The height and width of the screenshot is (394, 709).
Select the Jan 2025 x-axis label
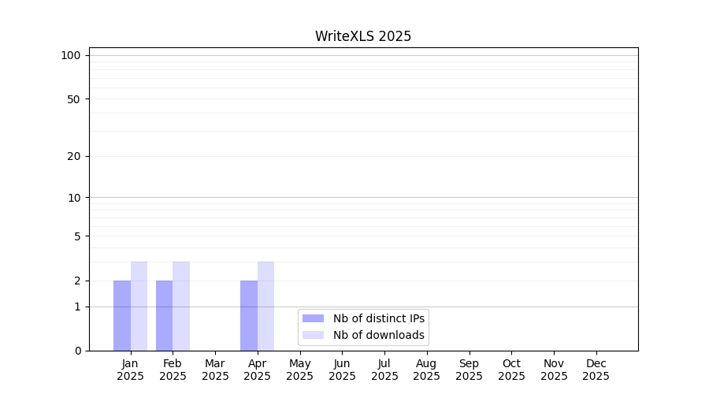(x=131, y=370)
